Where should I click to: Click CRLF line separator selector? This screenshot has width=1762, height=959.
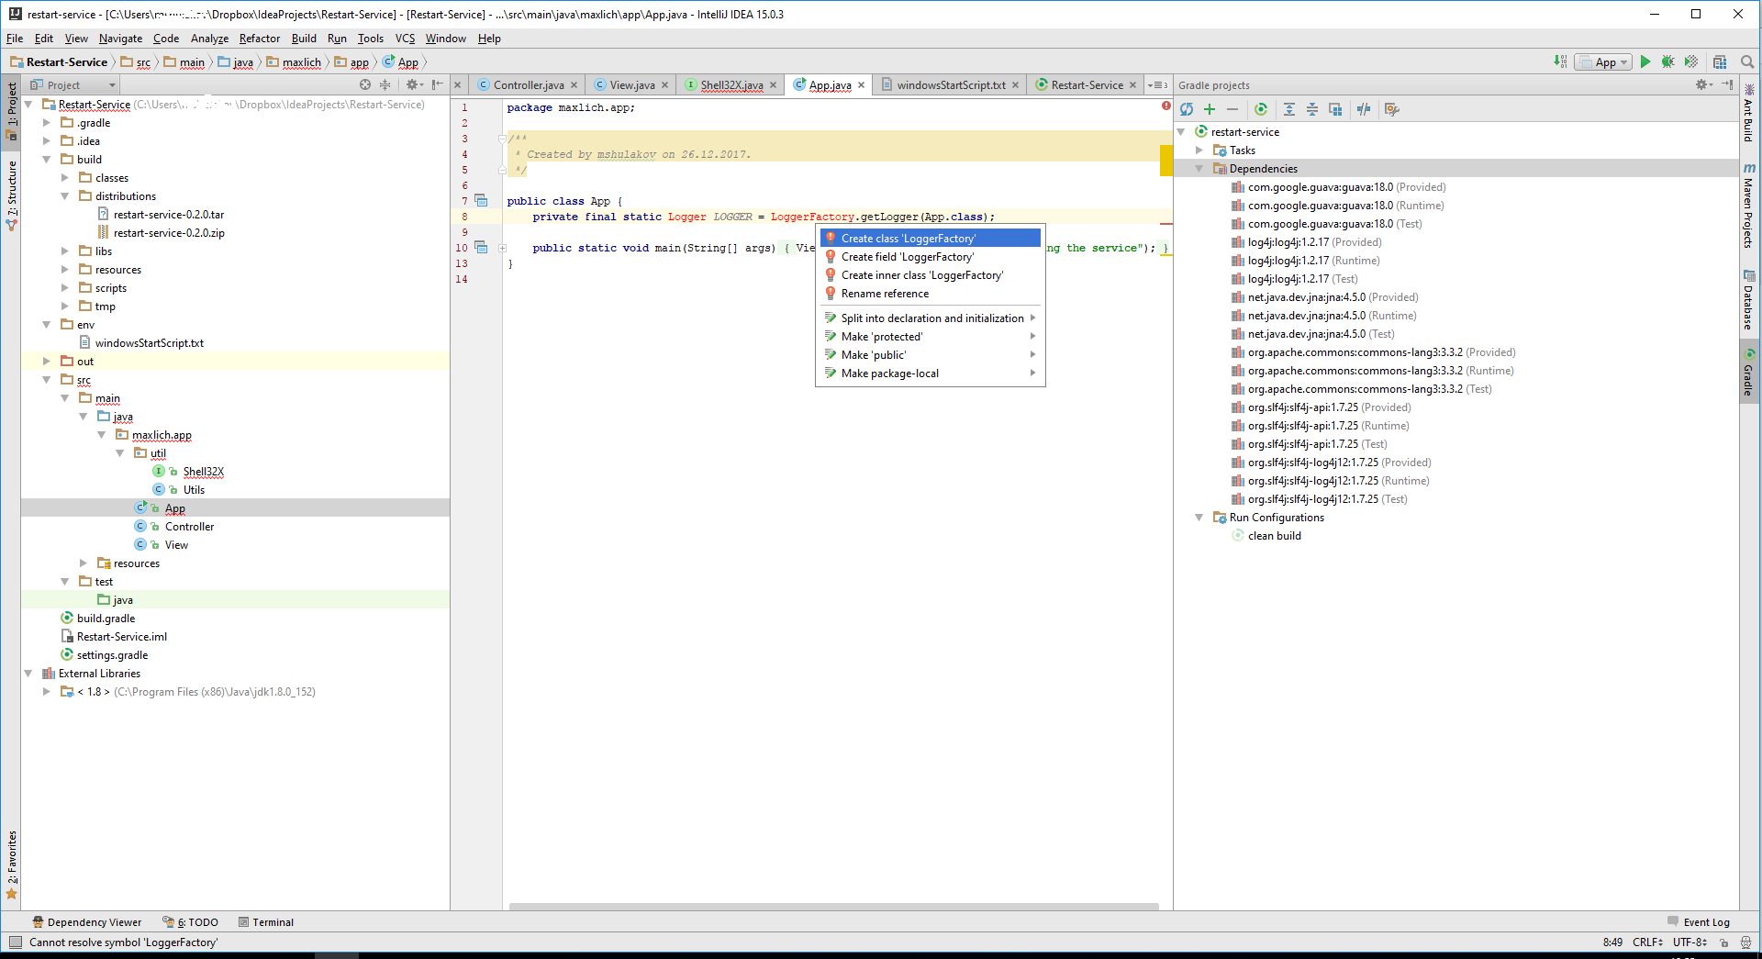[1647, 942]
